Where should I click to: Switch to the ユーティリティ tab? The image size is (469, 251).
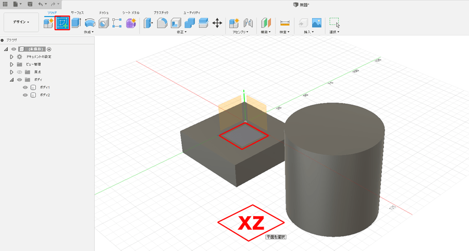(x=192, y=12)
